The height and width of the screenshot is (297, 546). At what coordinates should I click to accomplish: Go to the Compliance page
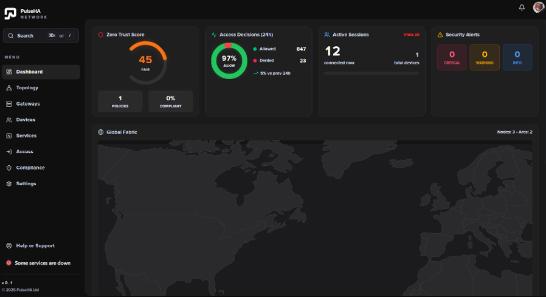point(30,168)
